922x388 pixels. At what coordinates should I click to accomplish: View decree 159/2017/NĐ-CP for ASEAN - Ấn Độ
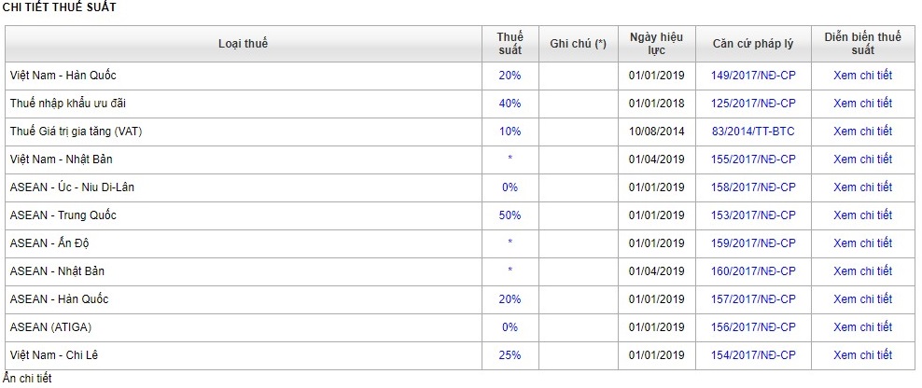point(753,243)
